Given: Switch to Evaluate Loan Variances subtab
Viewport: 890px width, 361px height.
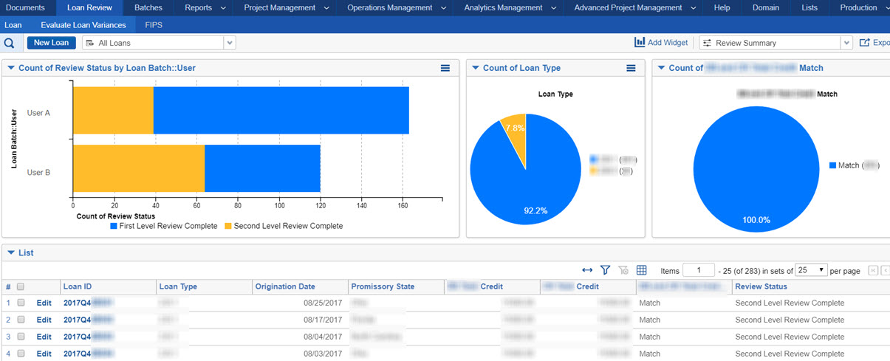Looking at the screenshot, I should pyautogui.click(x=83, y=25).
